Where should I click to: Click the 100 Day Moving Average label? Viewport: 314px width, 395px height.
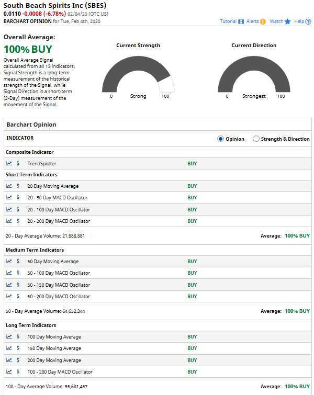click(x=54, y=337)
